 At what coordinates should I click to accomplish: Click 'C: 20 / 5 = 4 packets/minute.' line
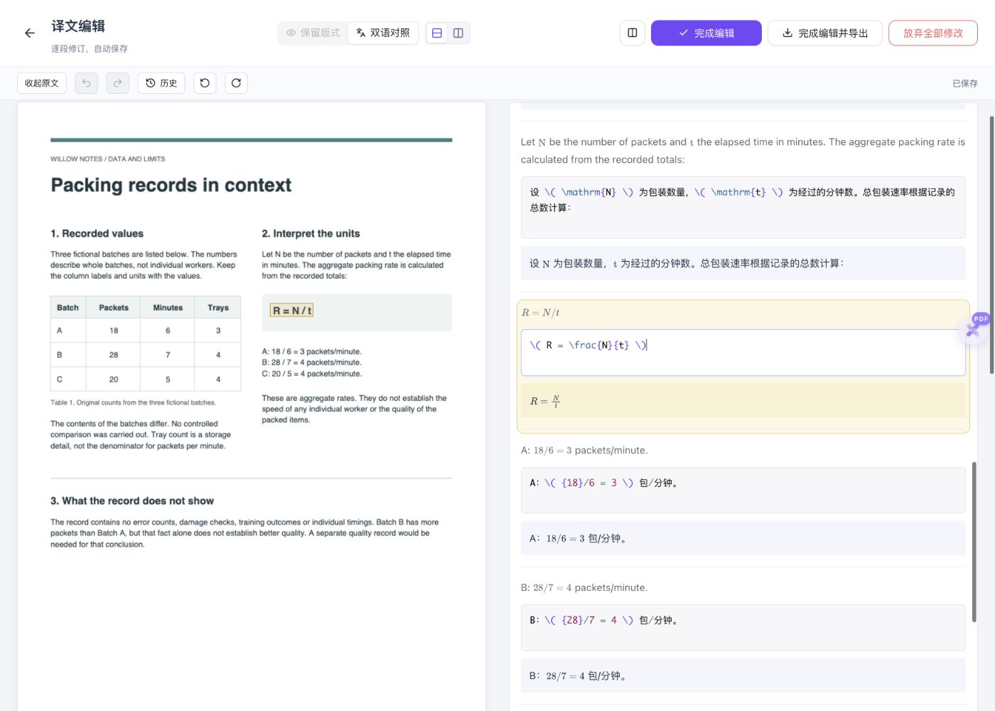[311, 374]
